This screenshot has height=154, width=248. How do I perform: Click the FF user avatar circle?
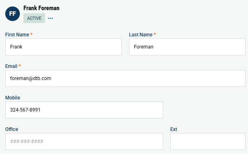point(13,14)
